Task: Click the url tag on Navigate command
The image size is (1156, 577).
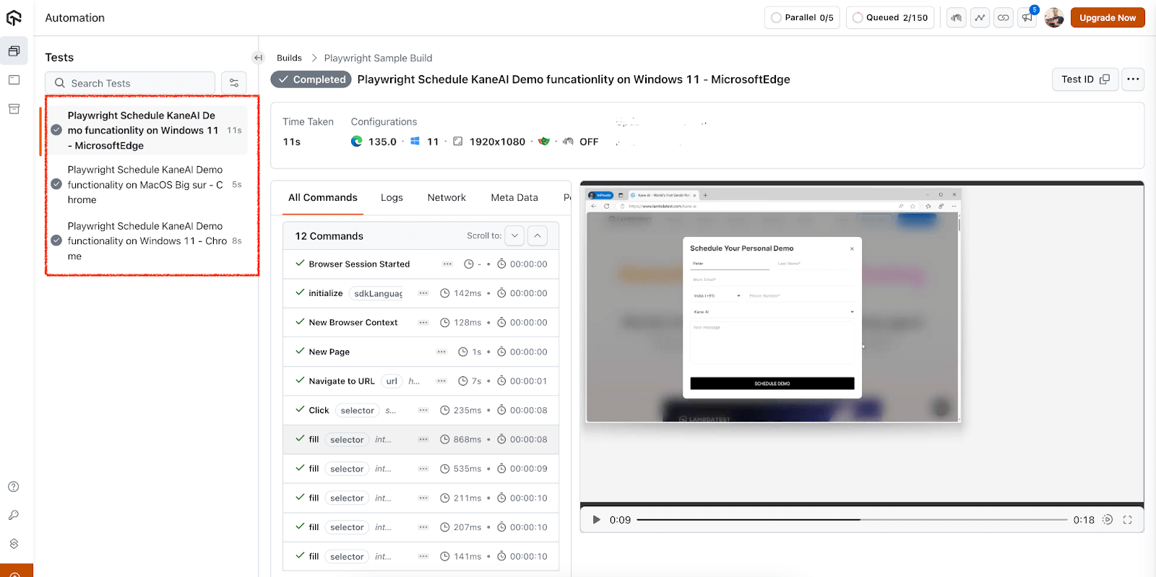Action: [x=392, y=381]
